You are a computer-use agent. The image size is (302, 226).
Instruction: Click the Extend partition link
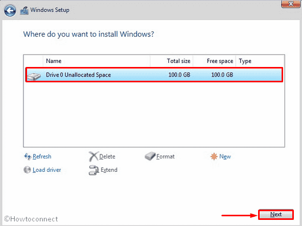109,170
